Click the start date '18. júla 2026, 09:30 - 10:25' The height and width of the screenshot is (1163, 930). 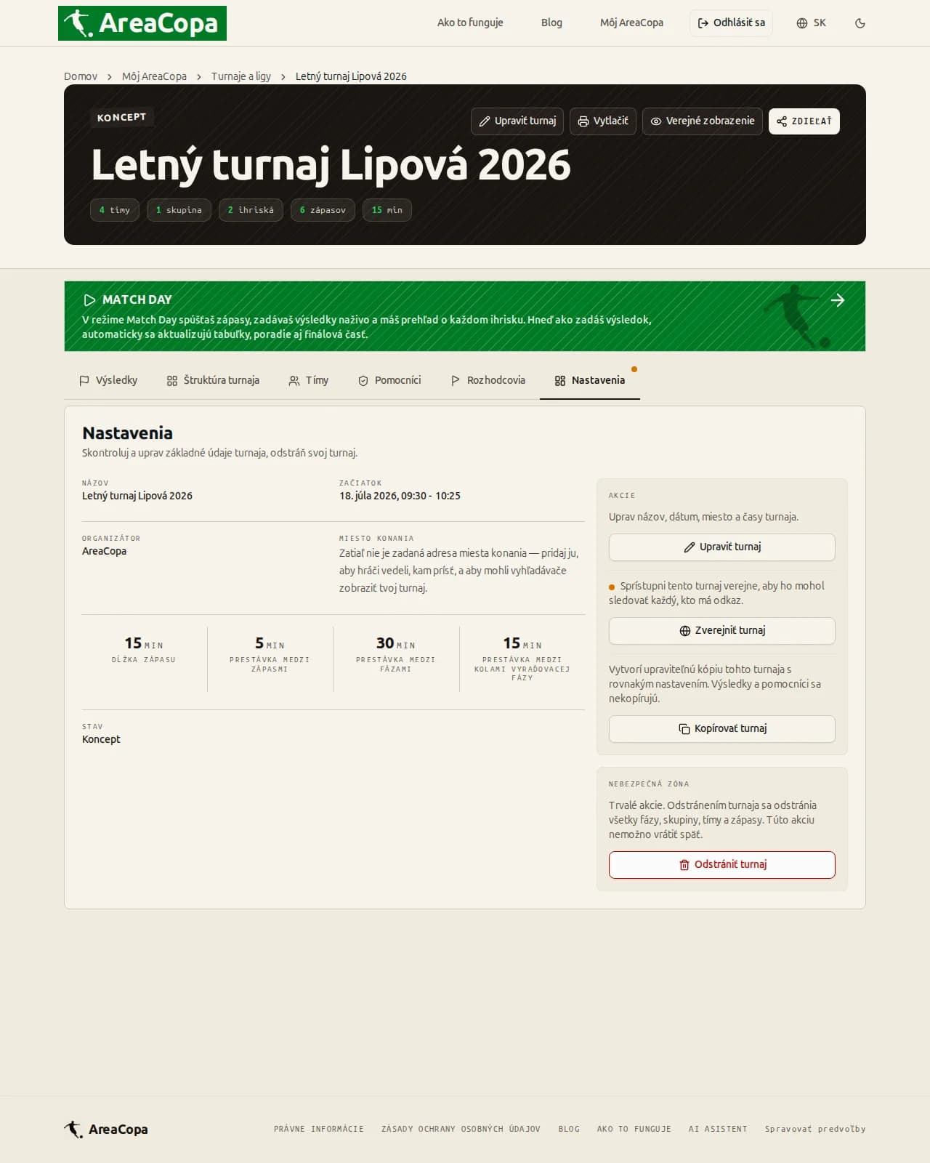point(400,496)
